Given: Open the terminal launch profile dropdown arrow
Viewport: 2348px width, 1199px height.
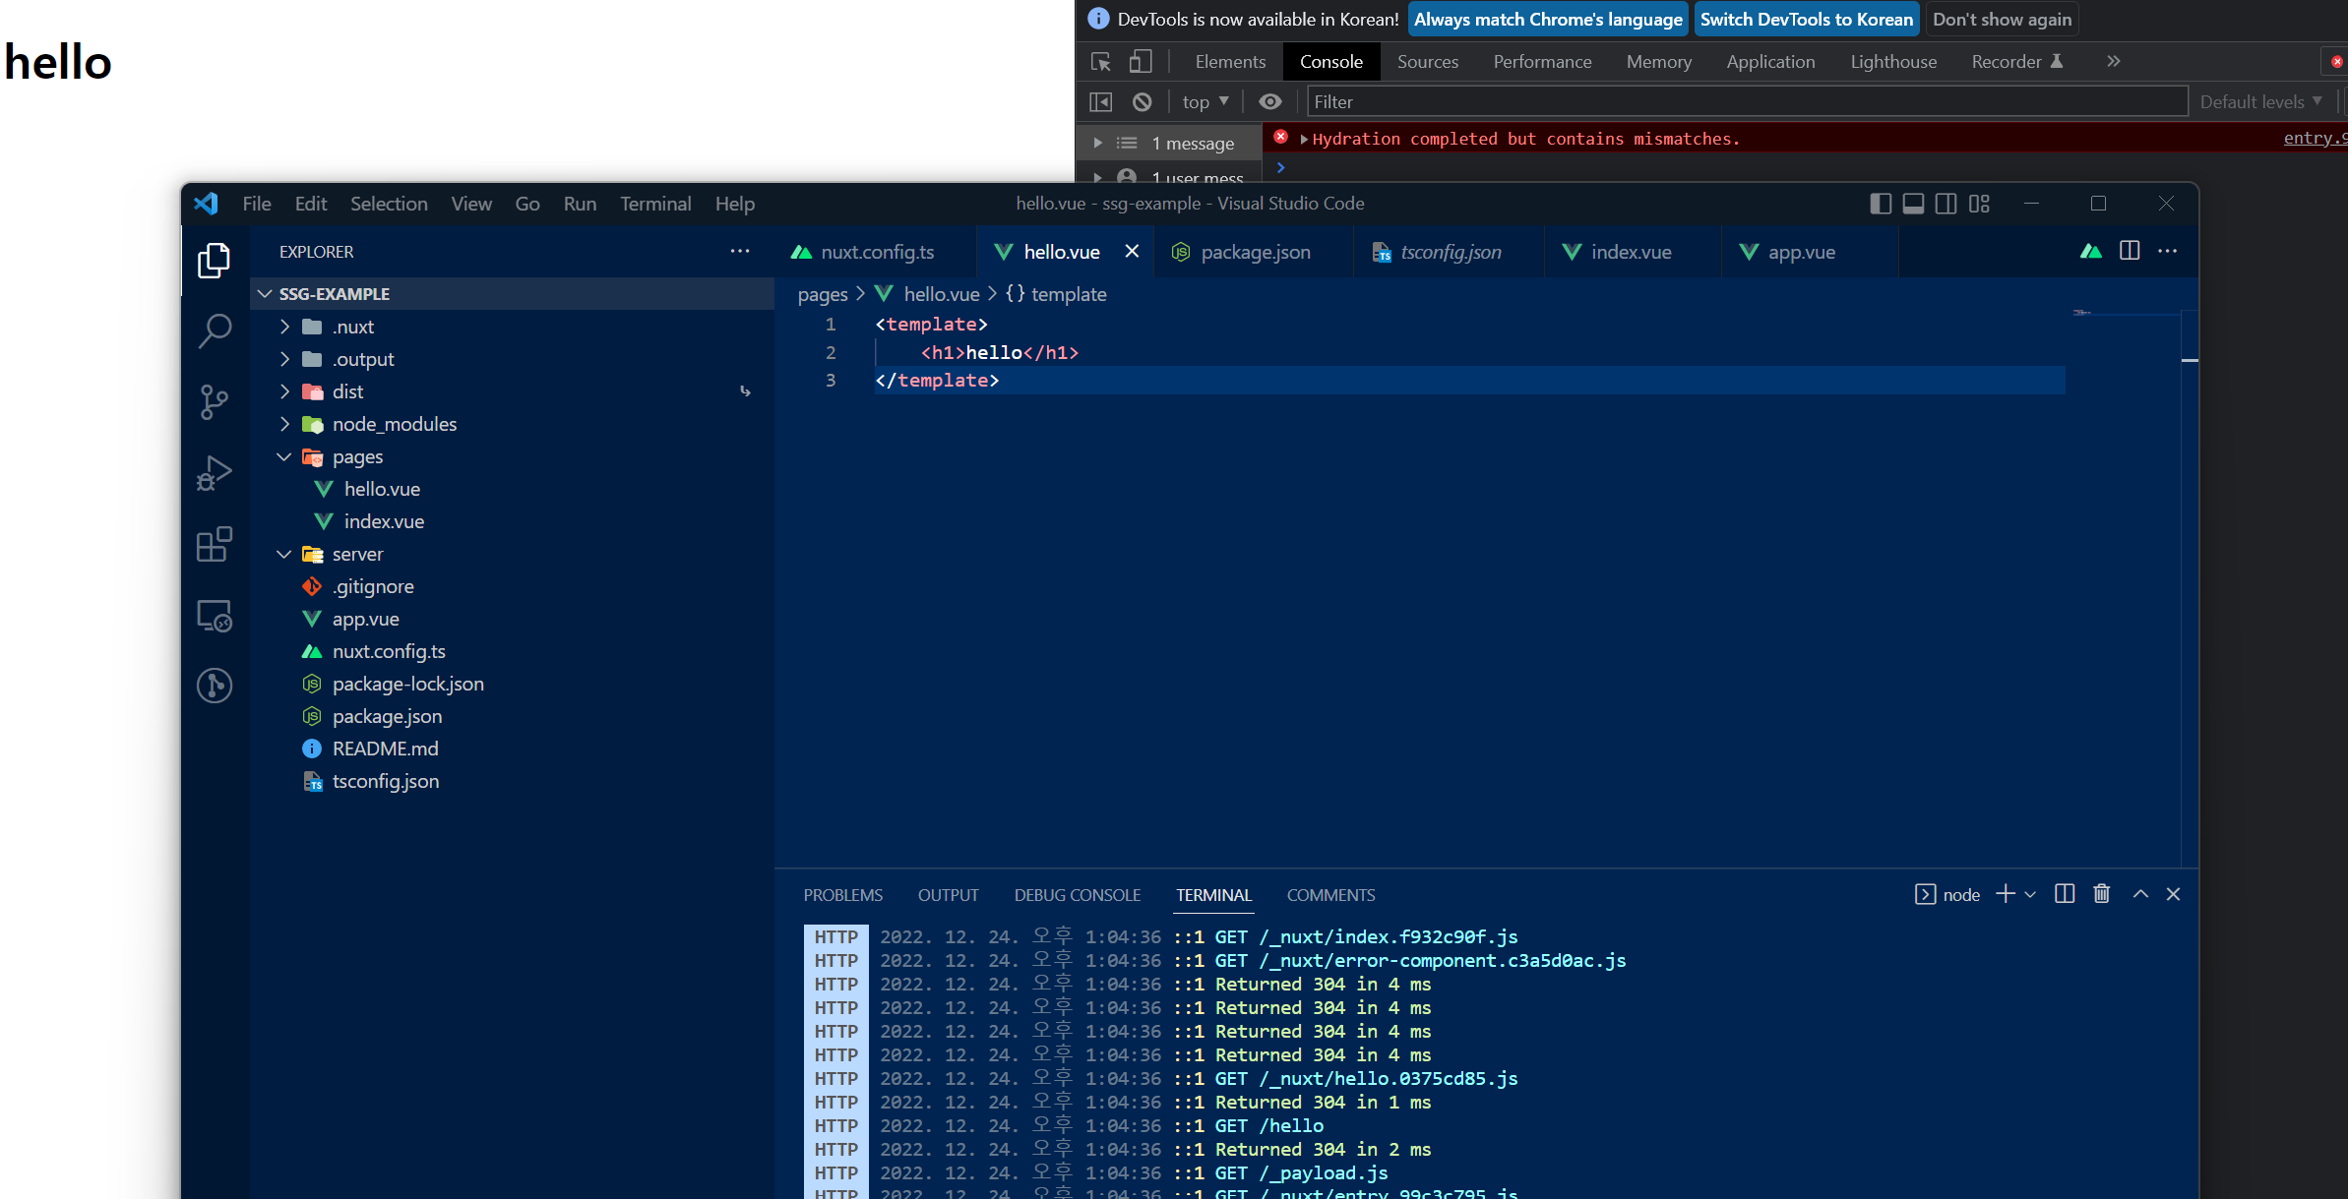Looking at the screenshot, I should 2030,894.
